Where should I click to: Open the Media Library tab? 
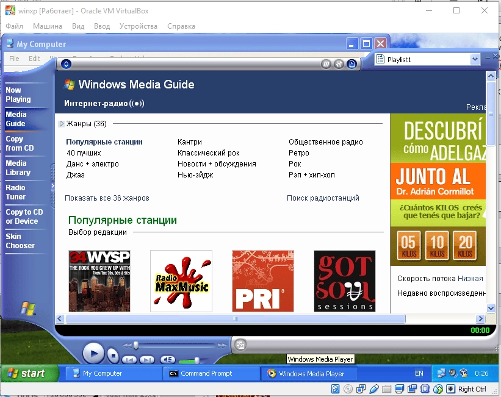point(18,168)
